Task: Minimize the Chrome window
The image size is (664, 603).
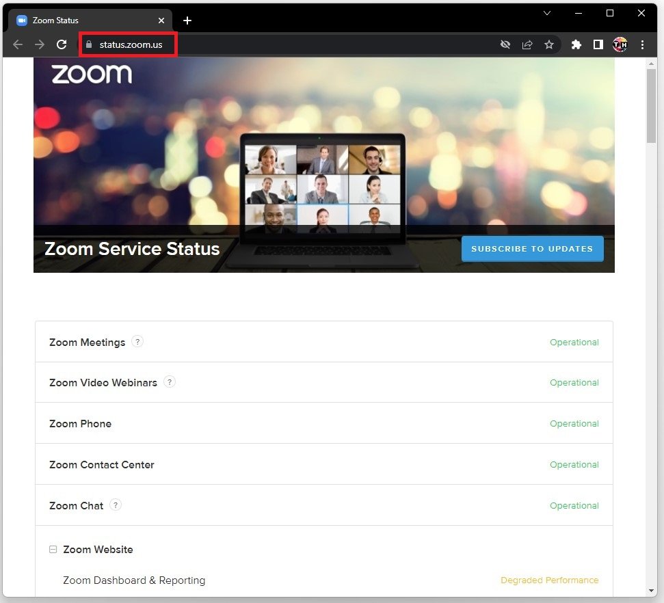Action: coord(579,13)
